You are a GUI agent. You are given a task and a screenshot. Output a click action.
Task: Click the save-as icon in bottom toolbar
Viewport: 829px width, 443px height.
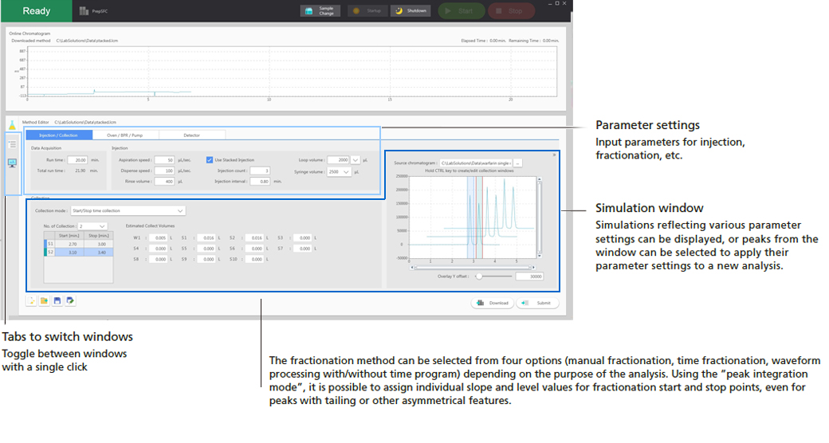tap(70, 300)
